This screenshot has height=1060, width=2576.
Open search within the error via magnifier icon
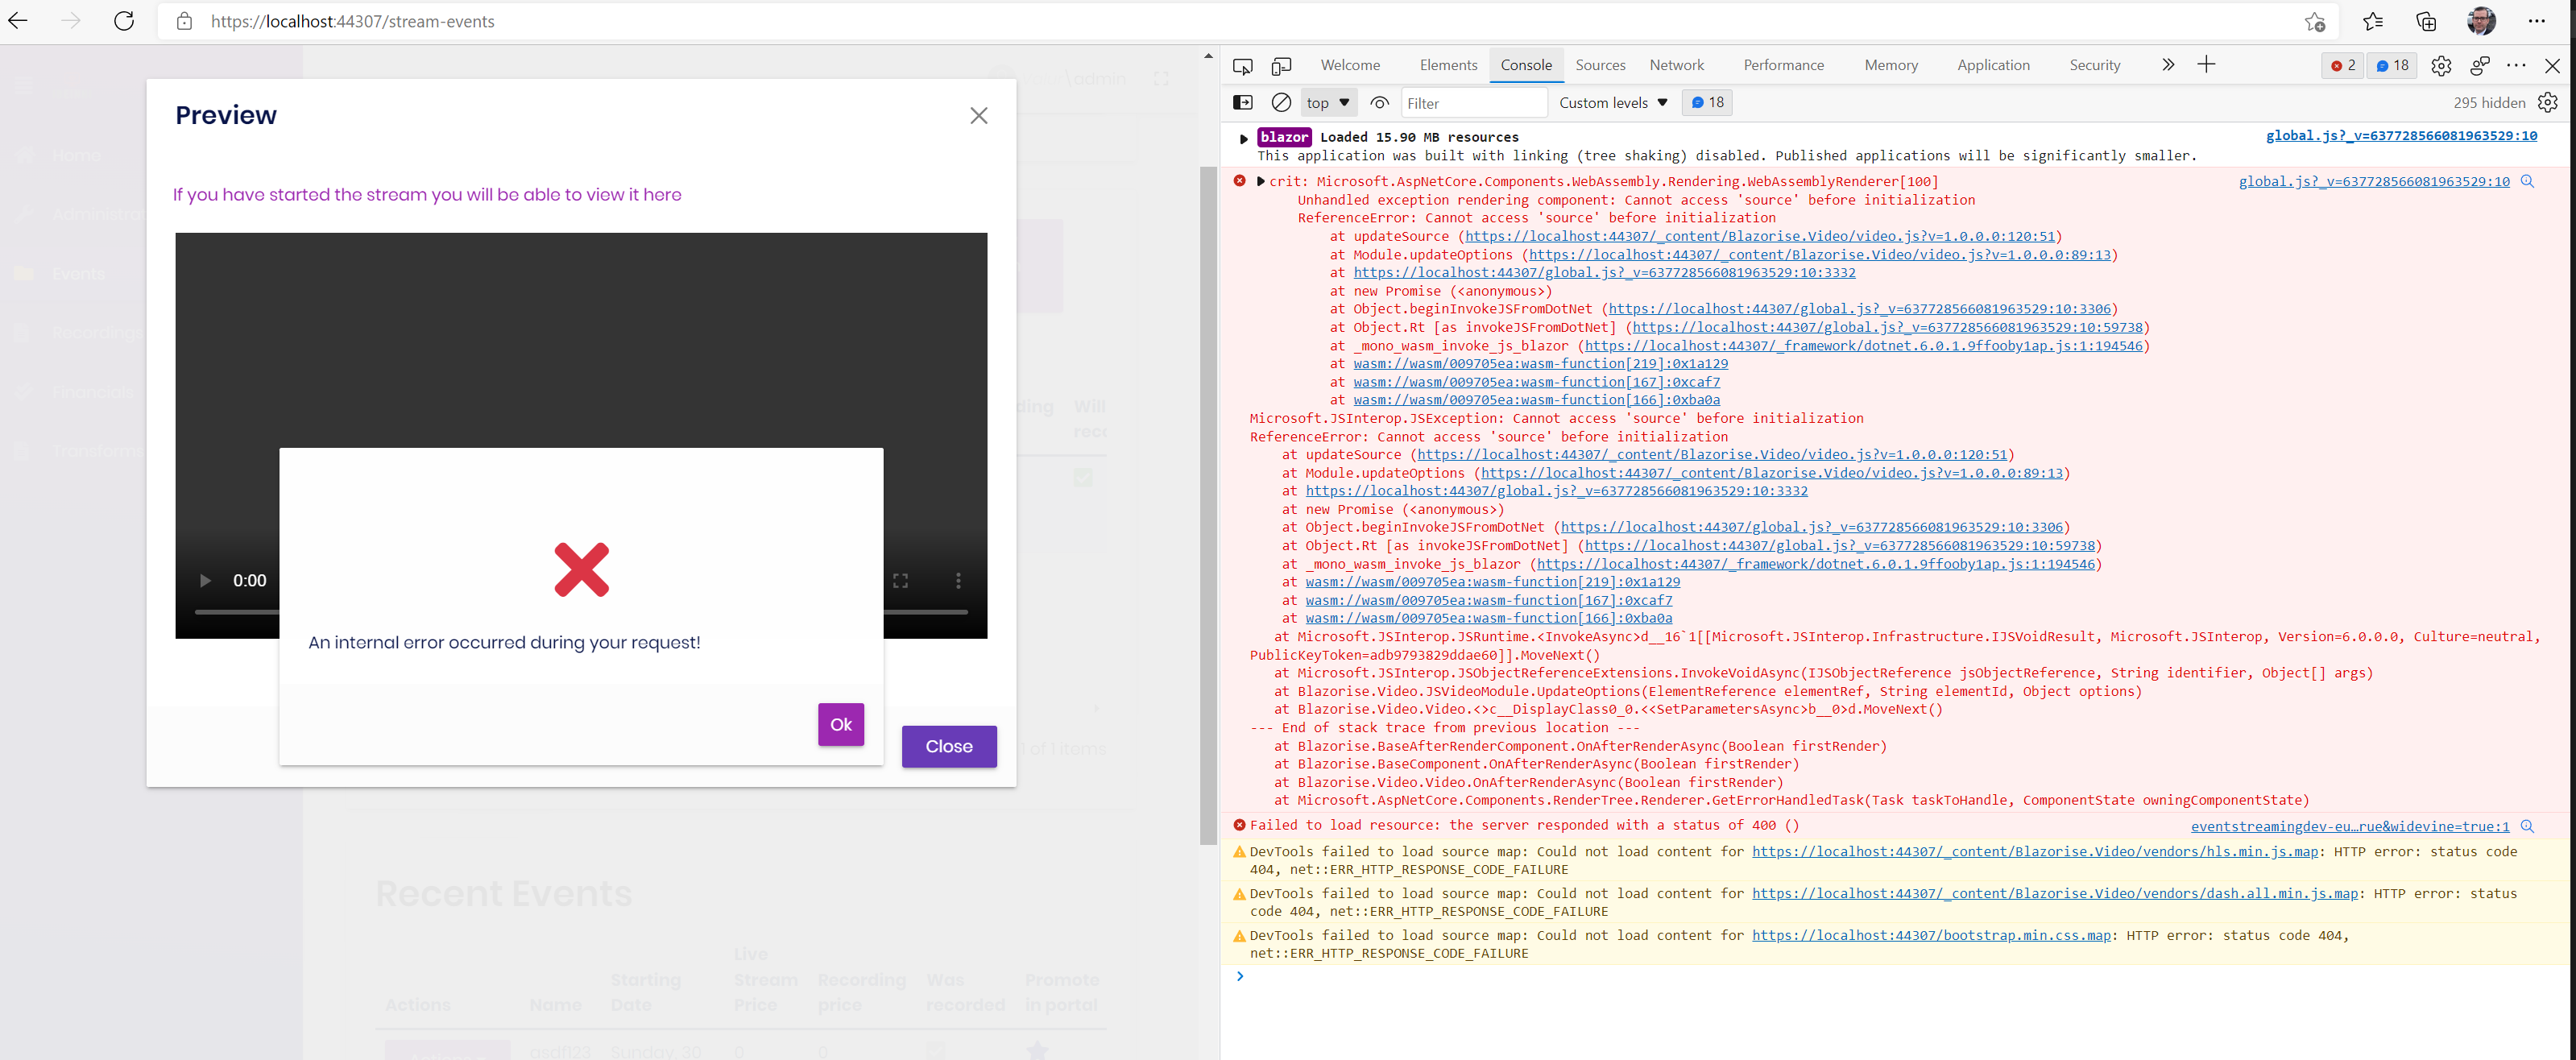(2529, 181)
